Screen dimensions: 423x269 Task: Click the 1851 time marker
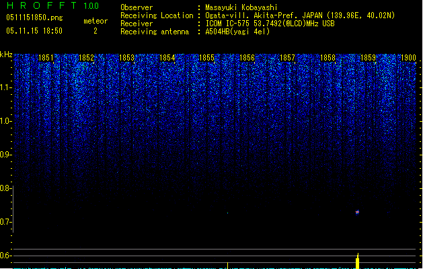[x=46, y=58]
